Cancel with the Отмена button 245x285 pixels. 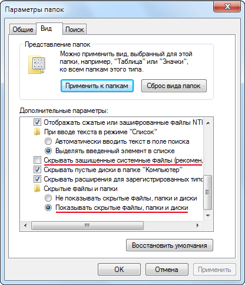click(167, 269)
